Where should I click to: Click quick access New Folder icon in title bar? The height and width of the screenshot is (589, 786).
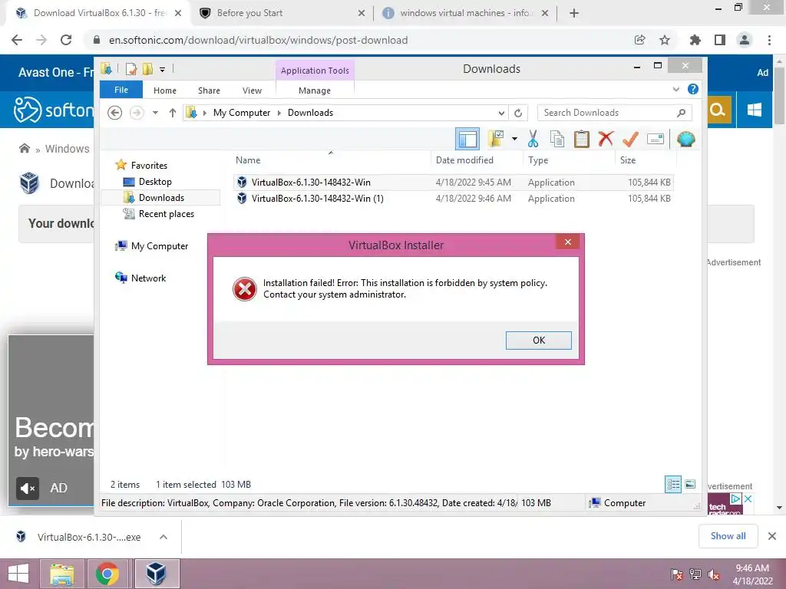pyautogui.click(x=147, y=68)
